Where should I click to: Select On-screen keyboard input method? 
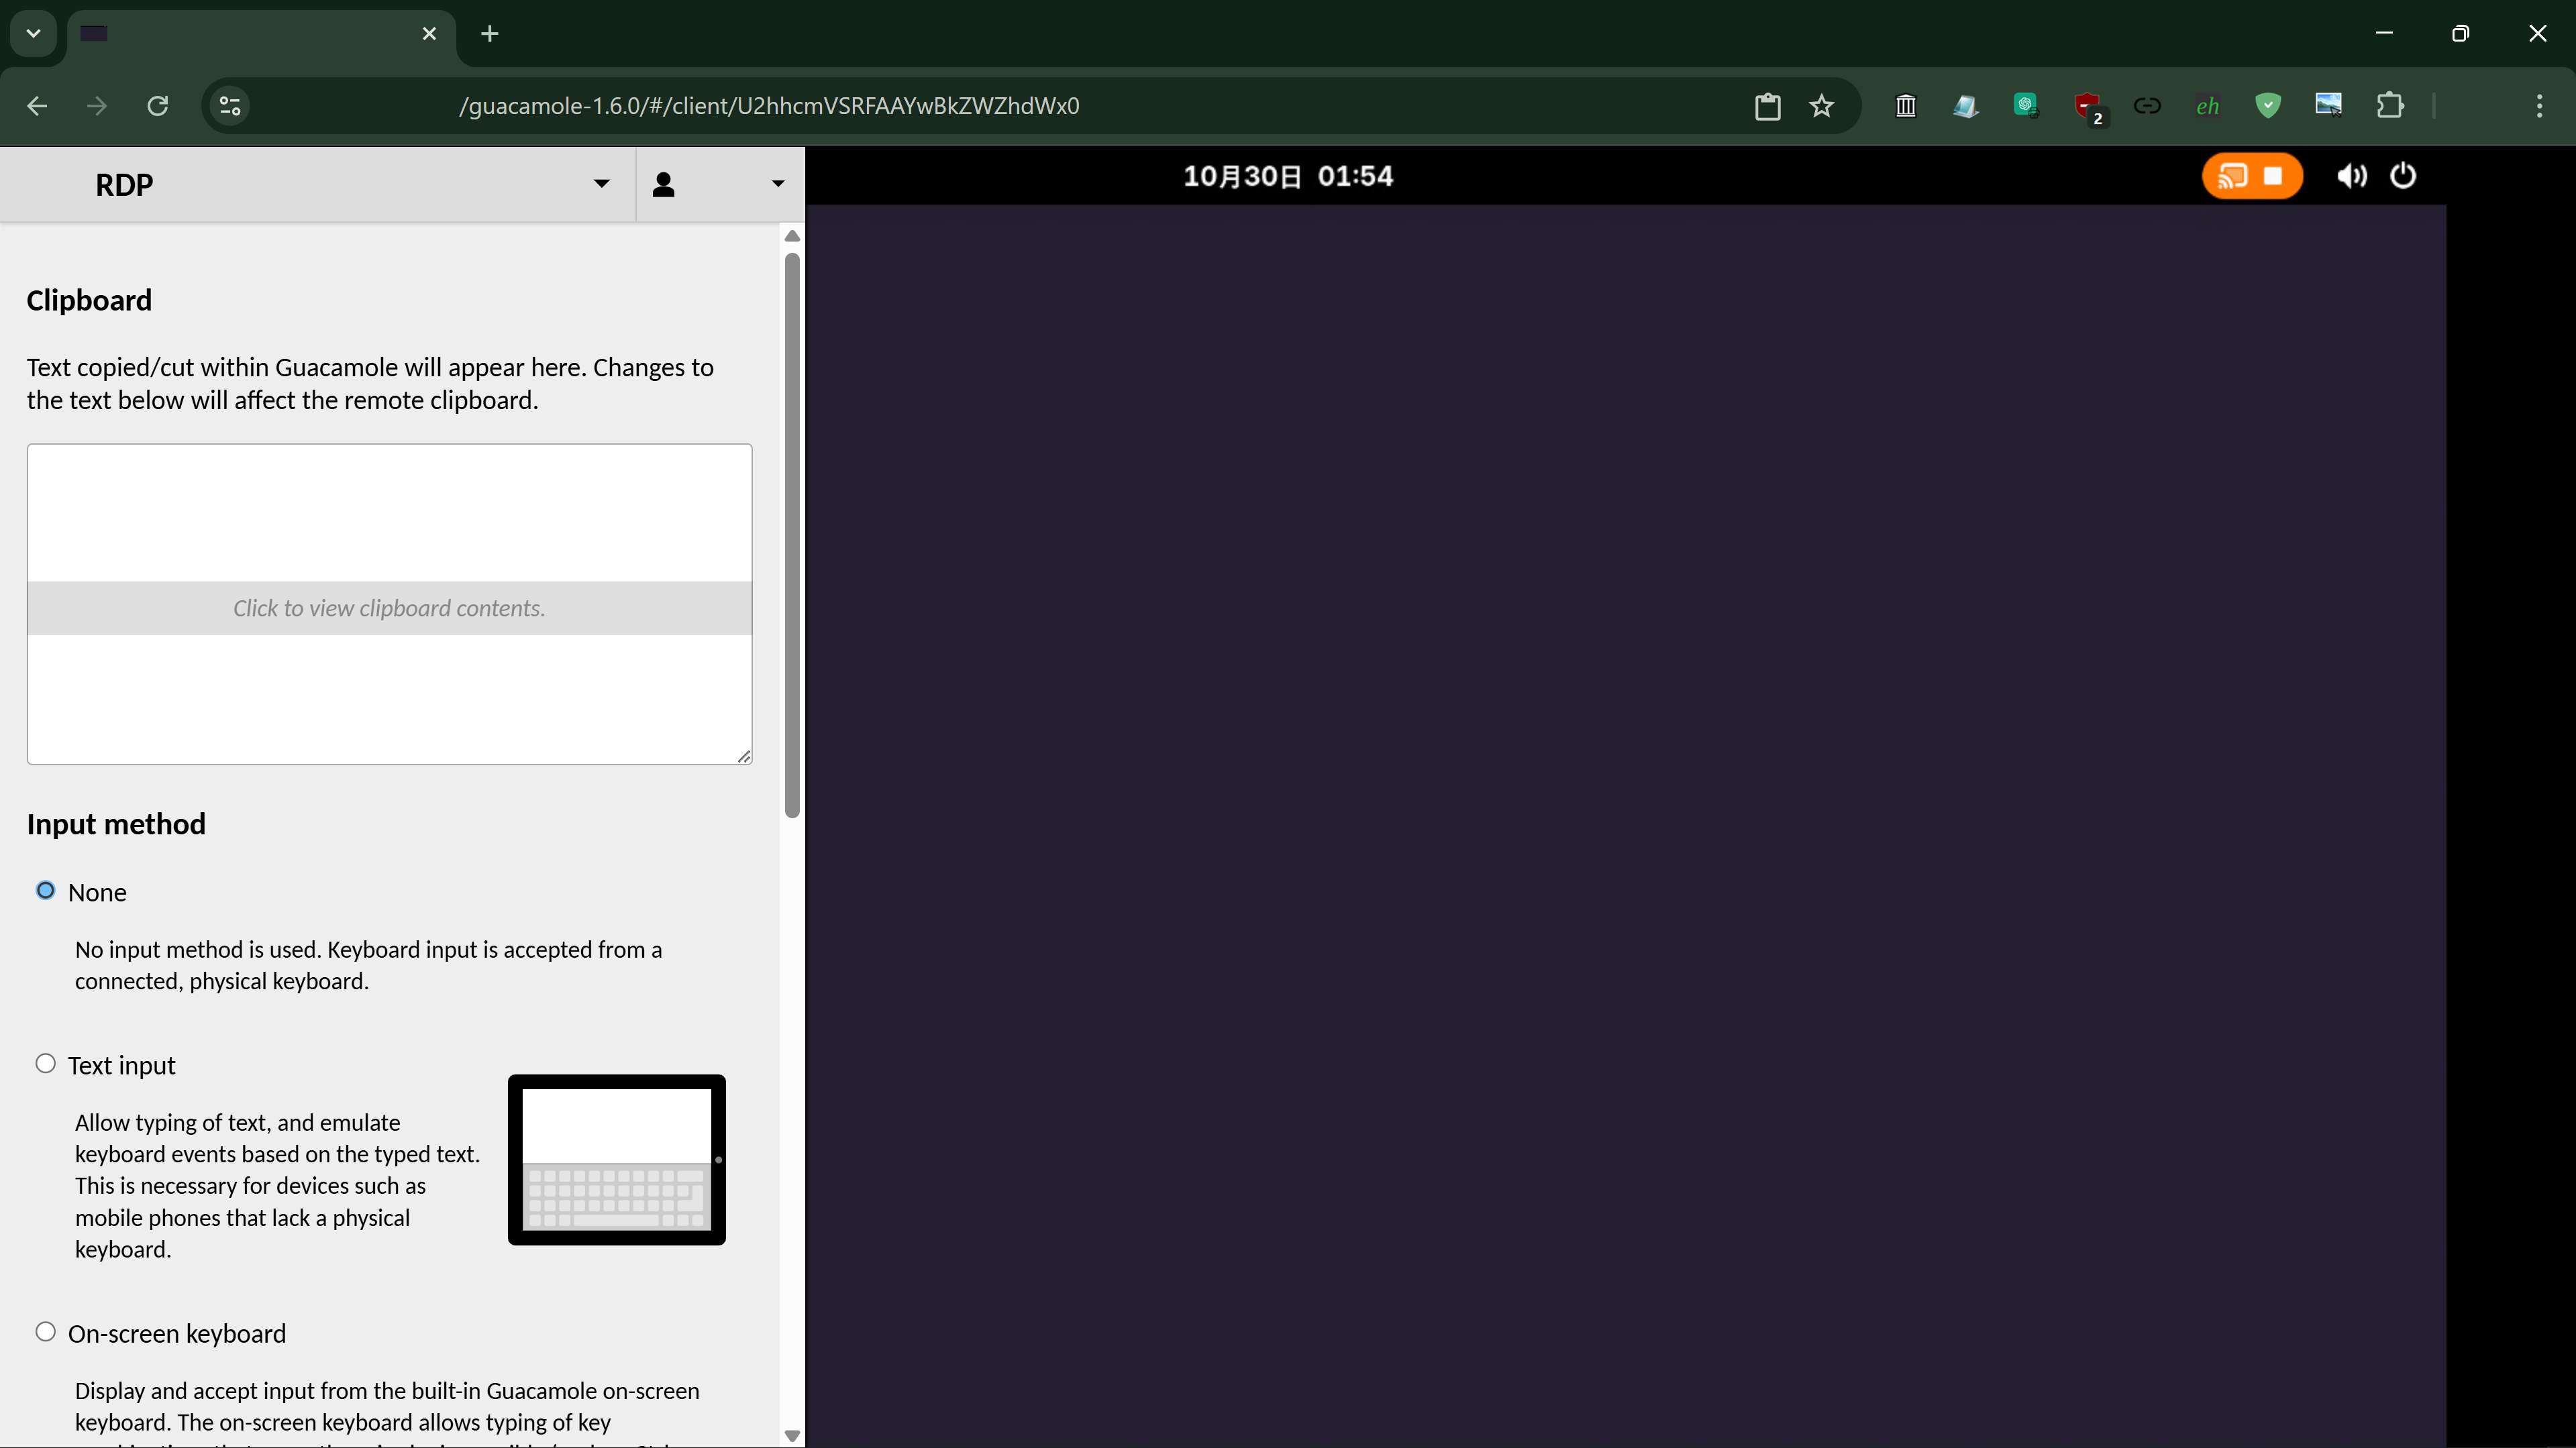click(46, 1332)
